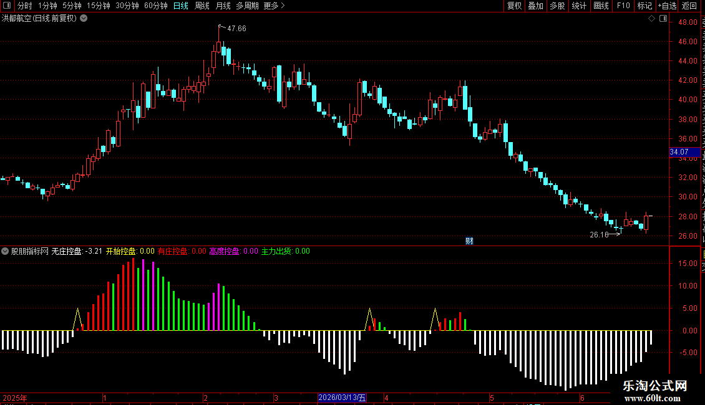705x405 pixels.
Task: Open F10 company information
Action: pyautogui.click(x=623, y=6)
